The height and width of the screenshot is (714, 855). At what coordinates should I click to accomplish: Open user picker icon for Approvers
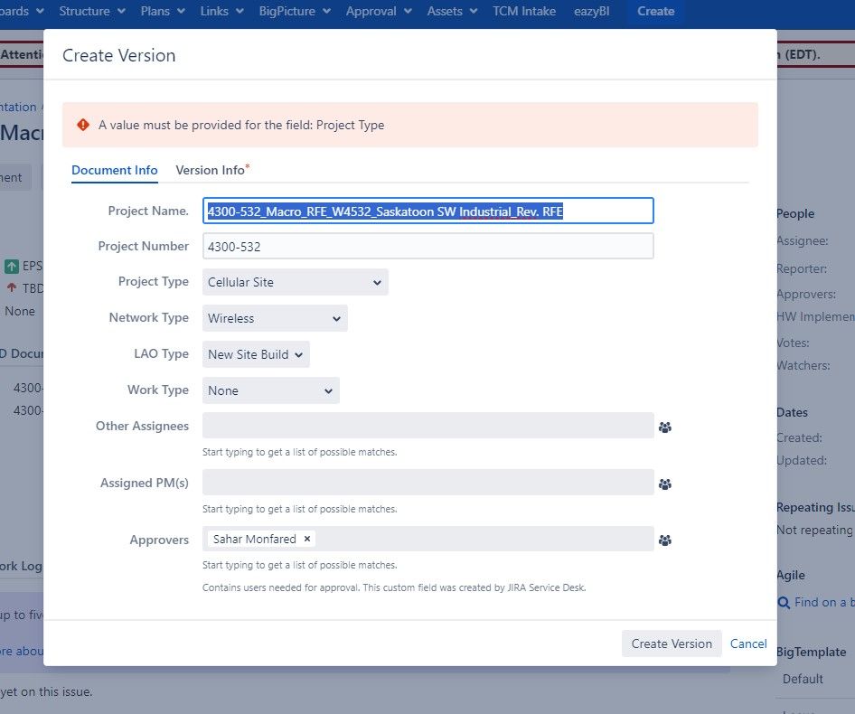click(x=664, y=540)
